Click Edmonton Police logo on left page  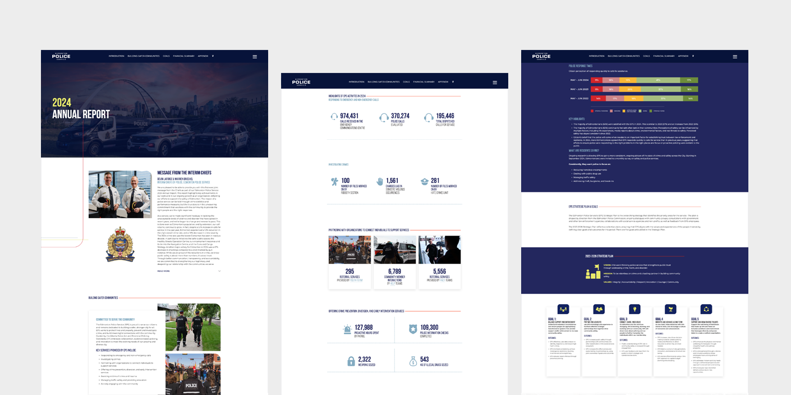pos(61,56)
